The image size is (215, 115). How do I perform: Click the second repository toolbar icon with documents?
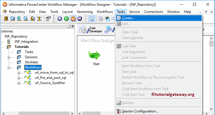coord(13,19)
